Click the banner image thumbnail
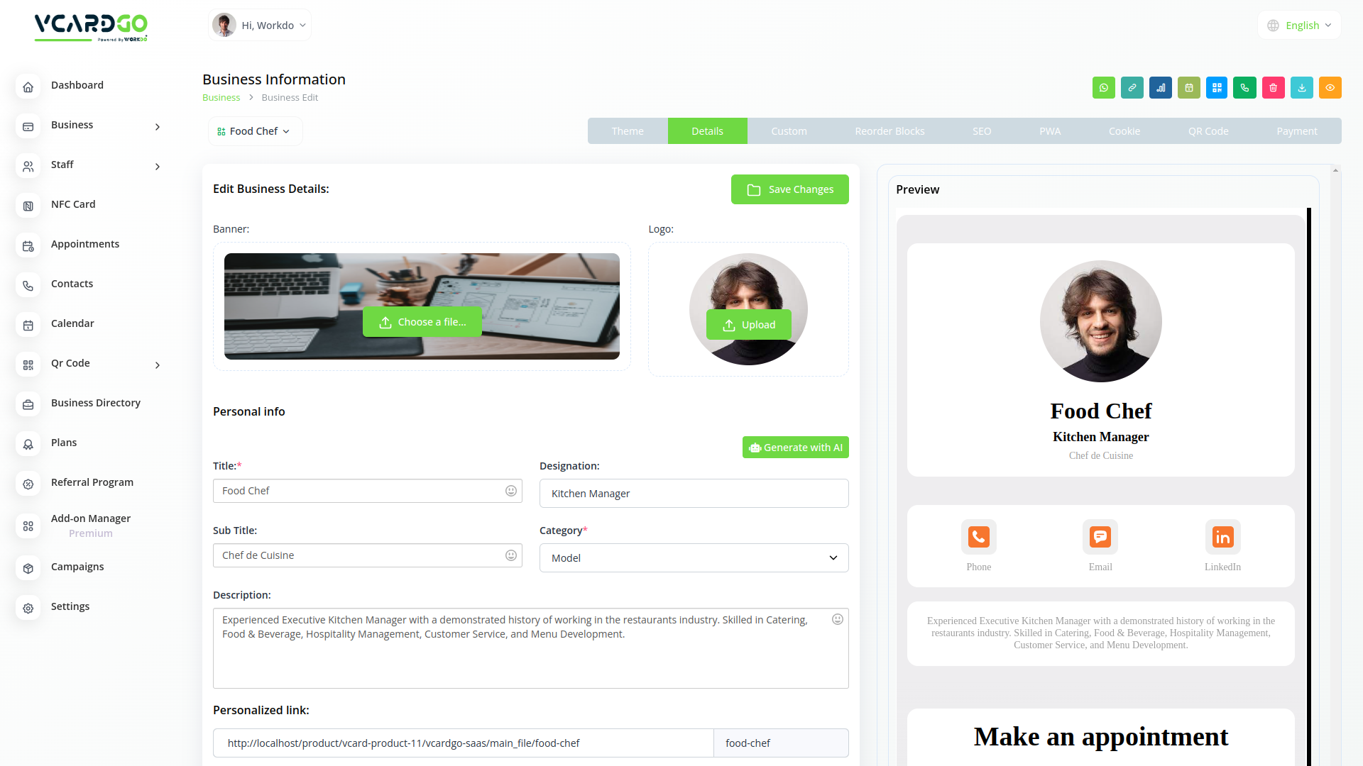This screenshot has height=766, width=1363. click(422, 306)
